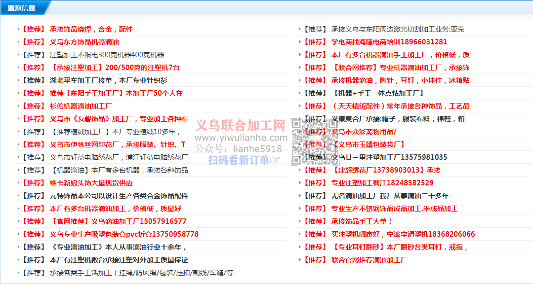Open 无名滴油加工厂我厂从事滴油二十多年
Image resolution: width=533 pixels, height=284 pixels.
point(390,196)
